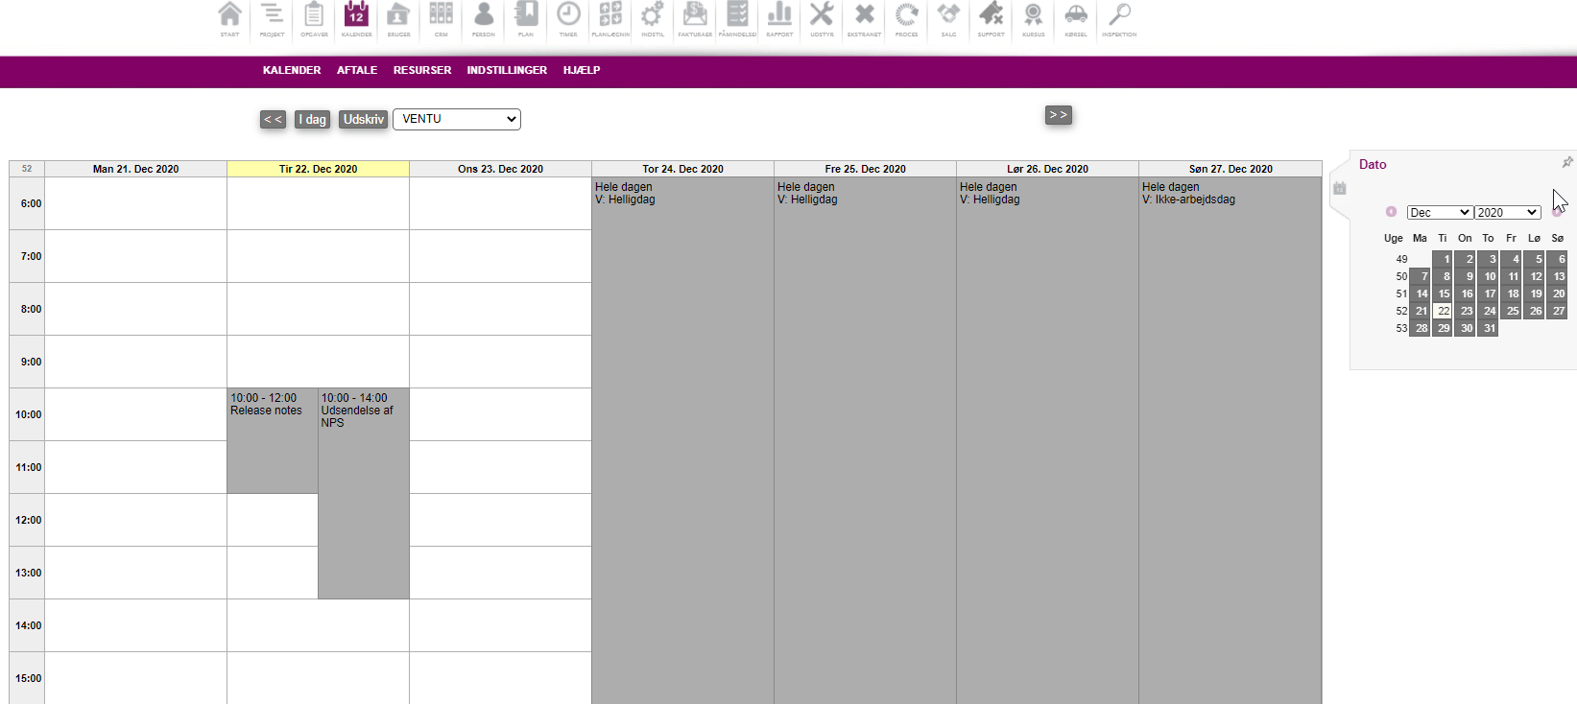Go to next week with >> button
Image resolution: width=1577 pixels, height=704 pixels.
coord(1058,115)
